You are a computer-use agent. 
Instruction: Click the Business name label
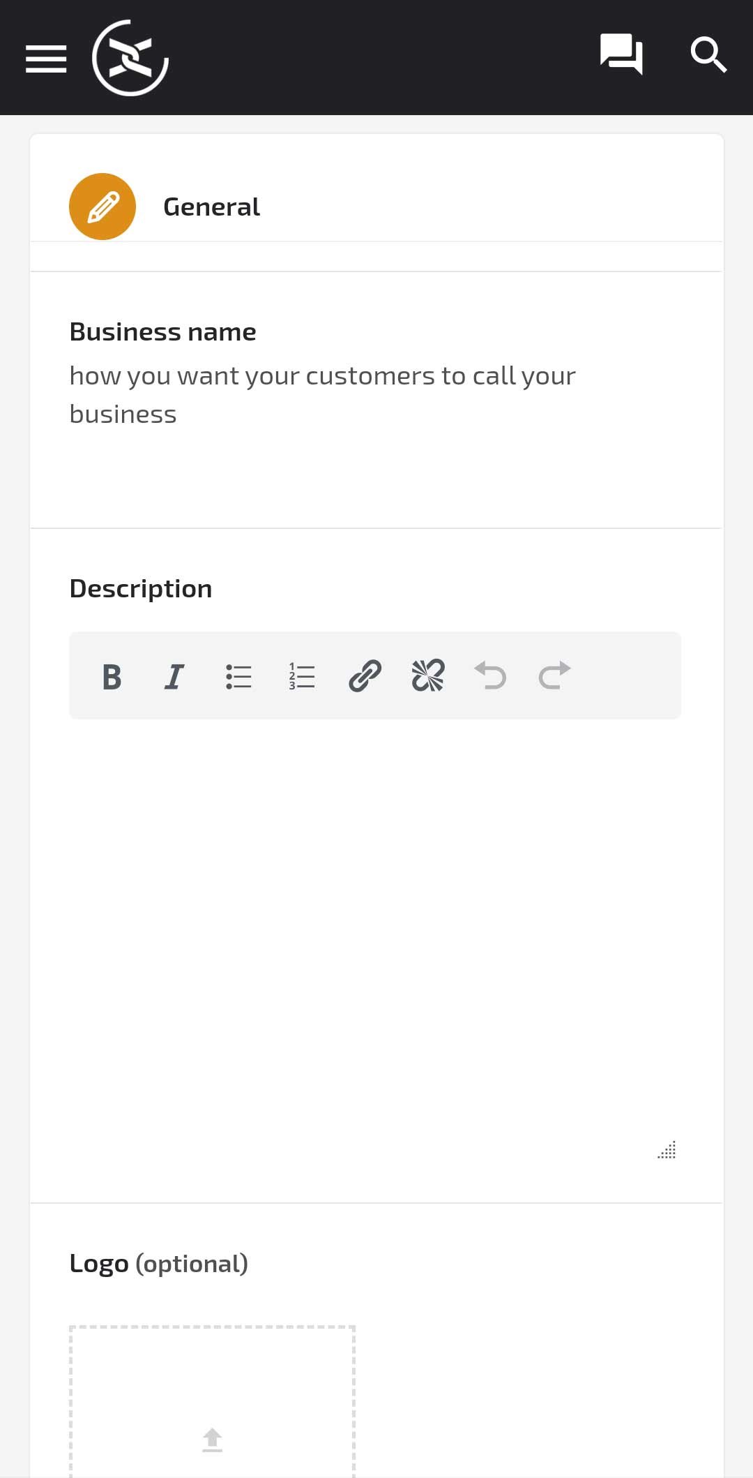[163, 332]
